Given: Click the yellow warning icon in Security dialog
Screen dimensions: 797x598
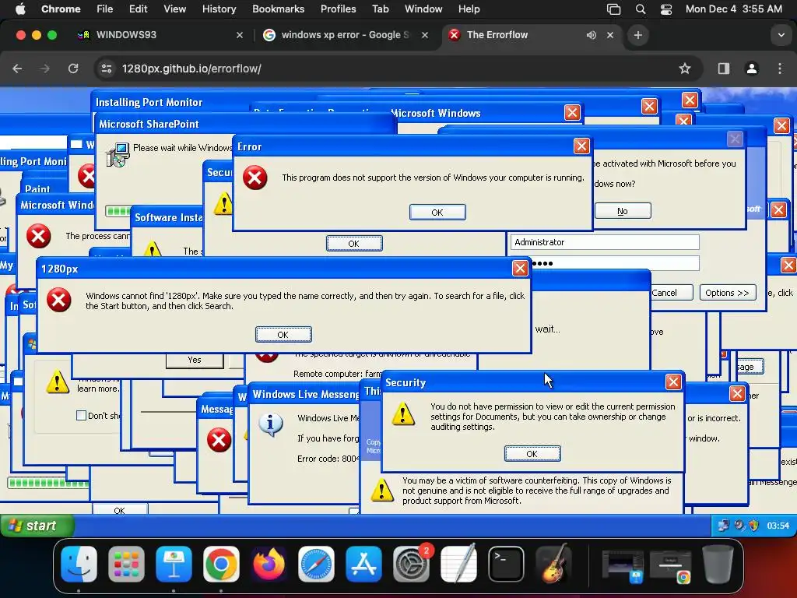Looking at the screenshot, I should (403, 413).
